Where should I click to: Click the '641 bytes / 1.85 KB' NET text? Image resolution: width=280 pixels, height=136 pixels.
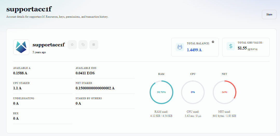[224, 116]
